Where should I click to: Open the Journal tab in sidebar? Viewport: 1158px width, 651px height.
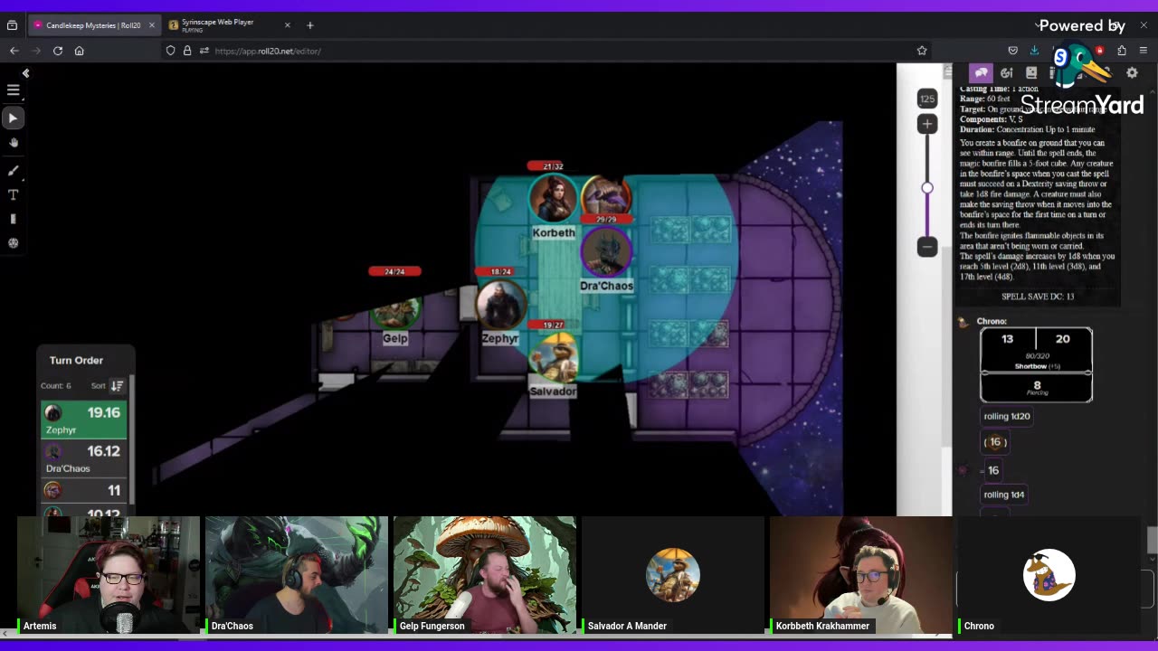click(x=1031, y=73)
